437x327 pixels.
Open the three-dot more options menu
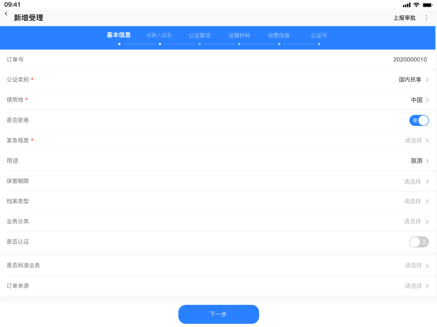426,18
